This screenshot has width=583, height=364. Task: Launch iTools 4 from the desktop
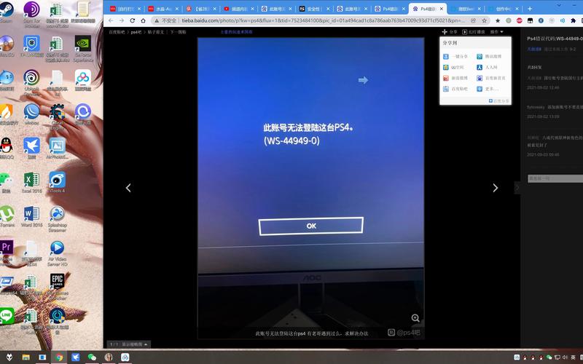point(57,181)
